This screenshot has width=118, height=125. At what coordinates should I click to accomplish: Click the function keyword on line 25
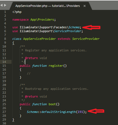coord(40,104)
